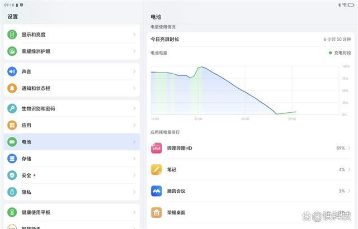The image size is (358, 229).
Task: Tap the Security shield icon
Action: point(12,175)
